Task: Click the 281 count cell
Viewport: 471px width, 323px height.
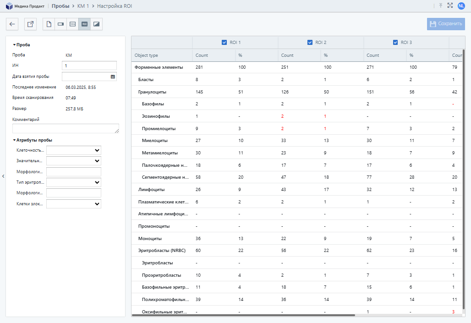Action: coord(199,67)
